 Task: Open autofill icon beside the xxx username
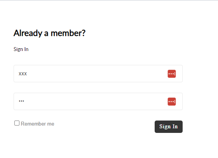coord(172,74)
